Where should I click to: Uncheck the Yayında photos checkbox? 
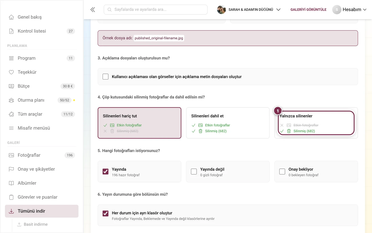105,172
